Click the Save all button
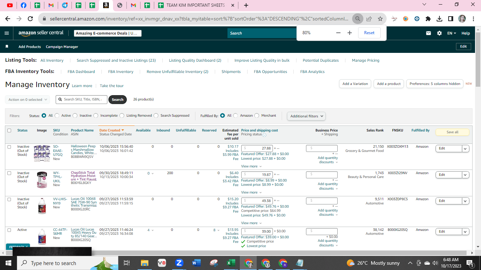The height and width of the screenshot is (270, 481). 452,132
